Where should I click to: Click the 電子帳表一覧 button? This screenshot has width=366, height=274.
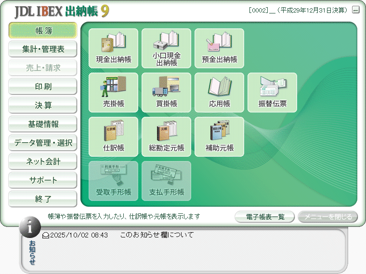[265, 217]
